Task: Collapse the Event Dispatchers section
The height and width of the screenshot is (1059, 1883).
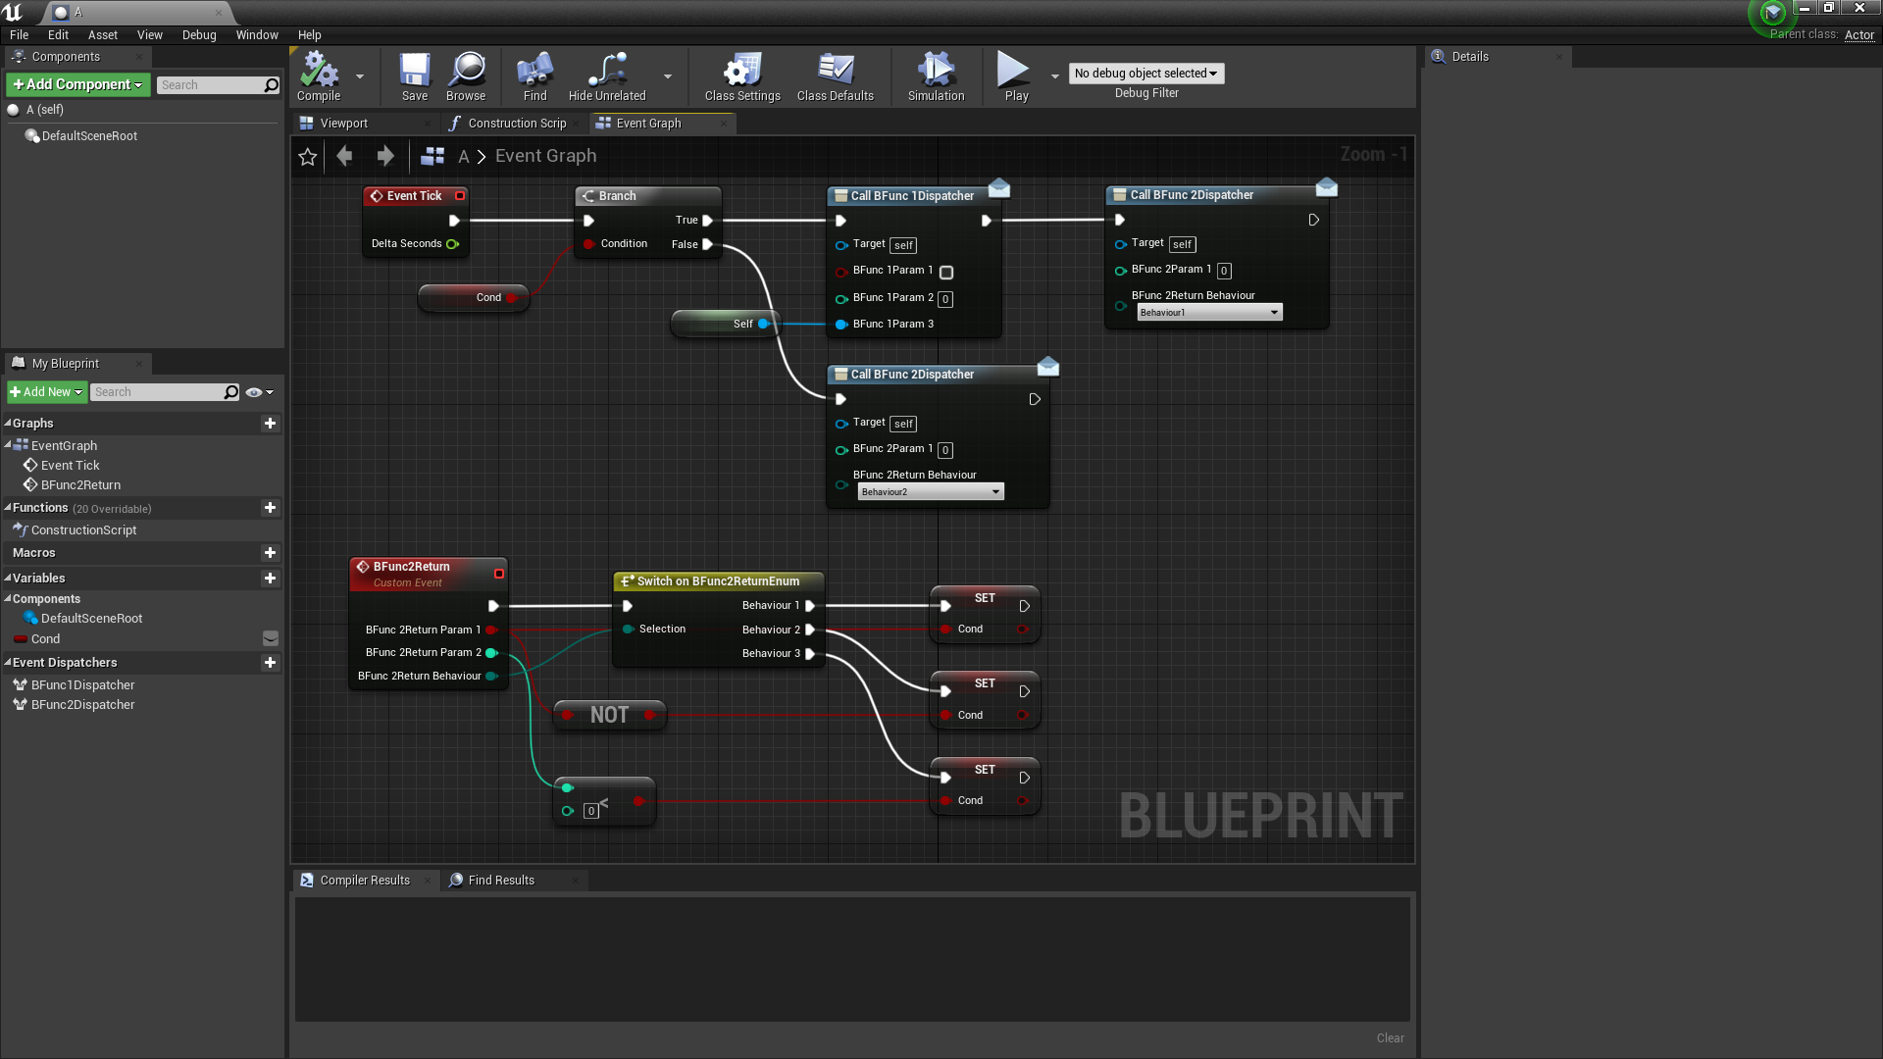Action: click(x=8, y=663)
